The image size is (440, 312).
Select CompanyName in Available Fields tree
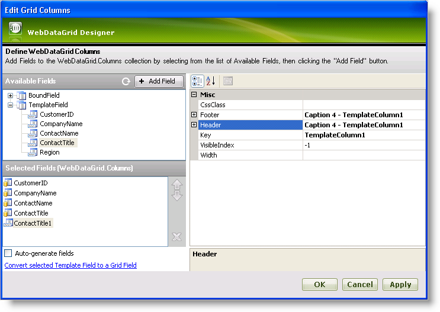[x=61, y=124]
